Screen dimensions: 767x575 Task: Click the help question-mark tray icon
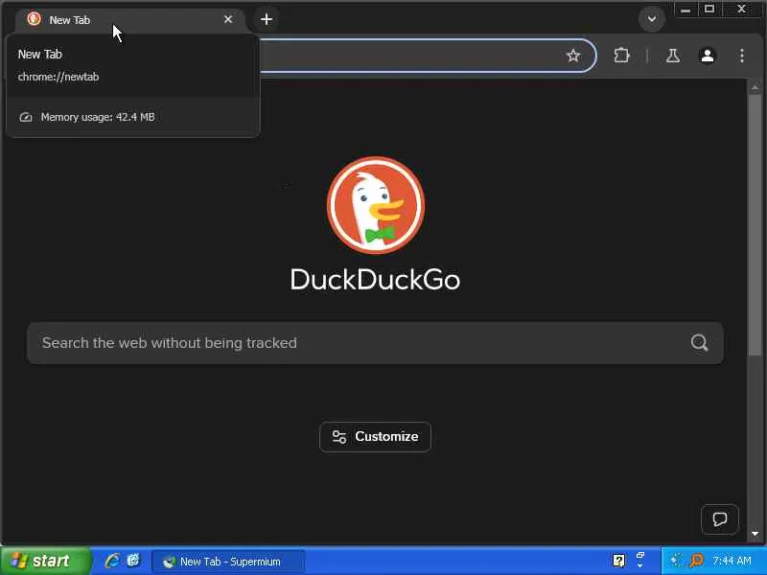tap(618, 561)
